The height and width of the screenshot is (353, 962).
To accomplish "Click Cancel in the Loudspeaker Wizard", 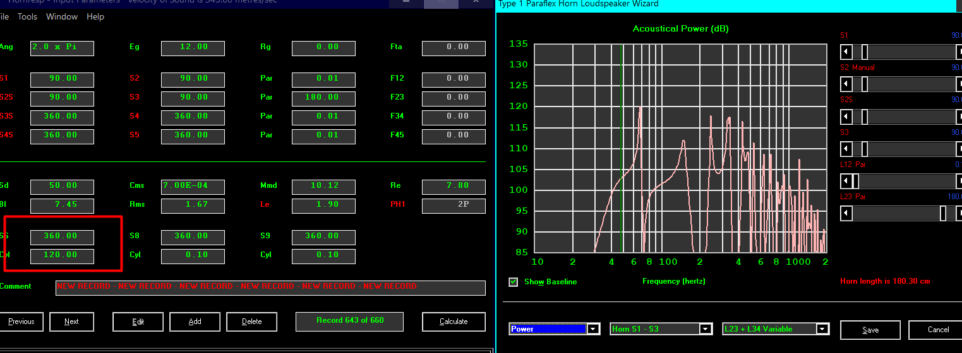I will coord(936,330).
